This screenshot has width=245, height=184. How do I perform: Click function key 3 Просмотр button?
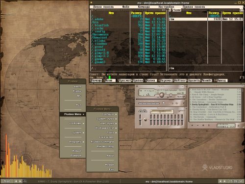[x=125, y=80]
